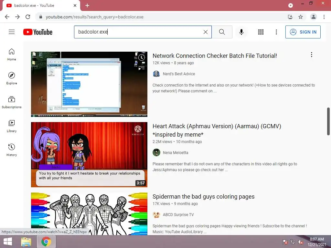331x248 pixels.
Task: Open Subscriptions in the sidebar
Action: pyautogui.click(x=12, y=102)
